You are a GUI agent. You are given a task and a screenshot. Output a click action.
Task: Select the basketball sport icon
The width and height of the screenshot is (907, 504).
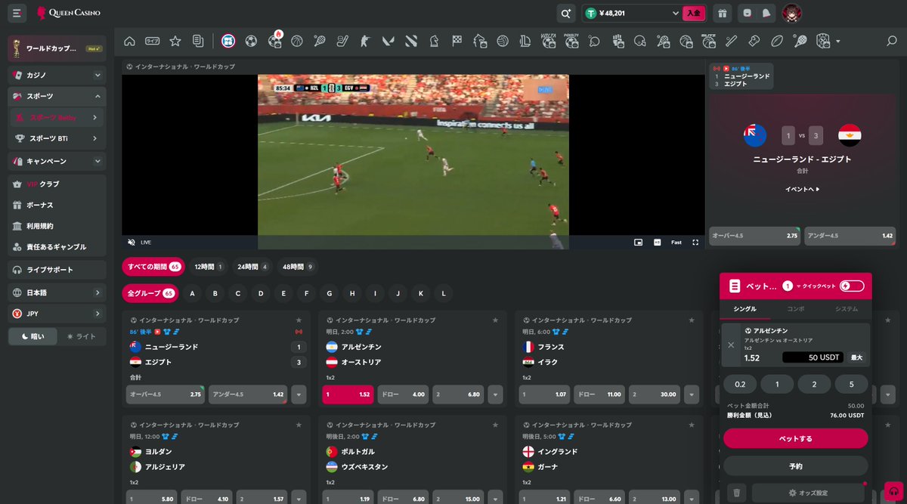(x=297, y=41)
